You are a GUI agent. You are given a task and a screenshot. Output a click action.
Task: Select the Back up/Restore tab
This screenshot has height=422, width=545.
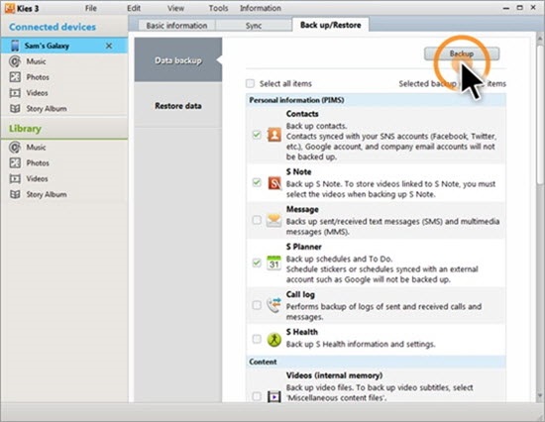(x=331, y=25)
